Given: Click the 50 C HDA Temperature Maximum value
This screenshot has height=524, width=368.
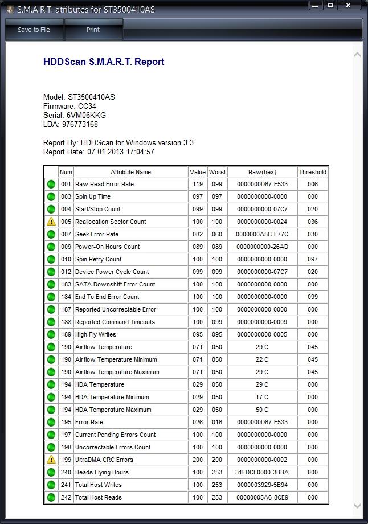Looking at the screenshot, I should (262, 410).
